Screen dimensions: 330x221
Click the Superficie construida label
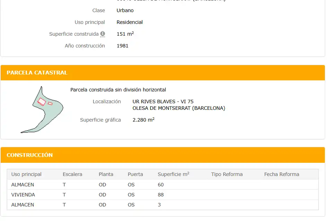(74, 34)
